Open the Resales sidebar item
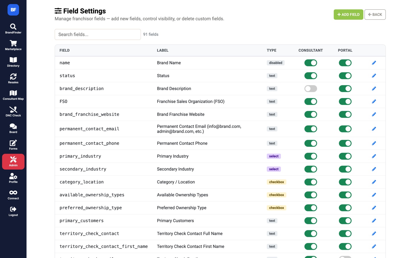This screenshot has height=258, width=414. (x=13, y=79)
